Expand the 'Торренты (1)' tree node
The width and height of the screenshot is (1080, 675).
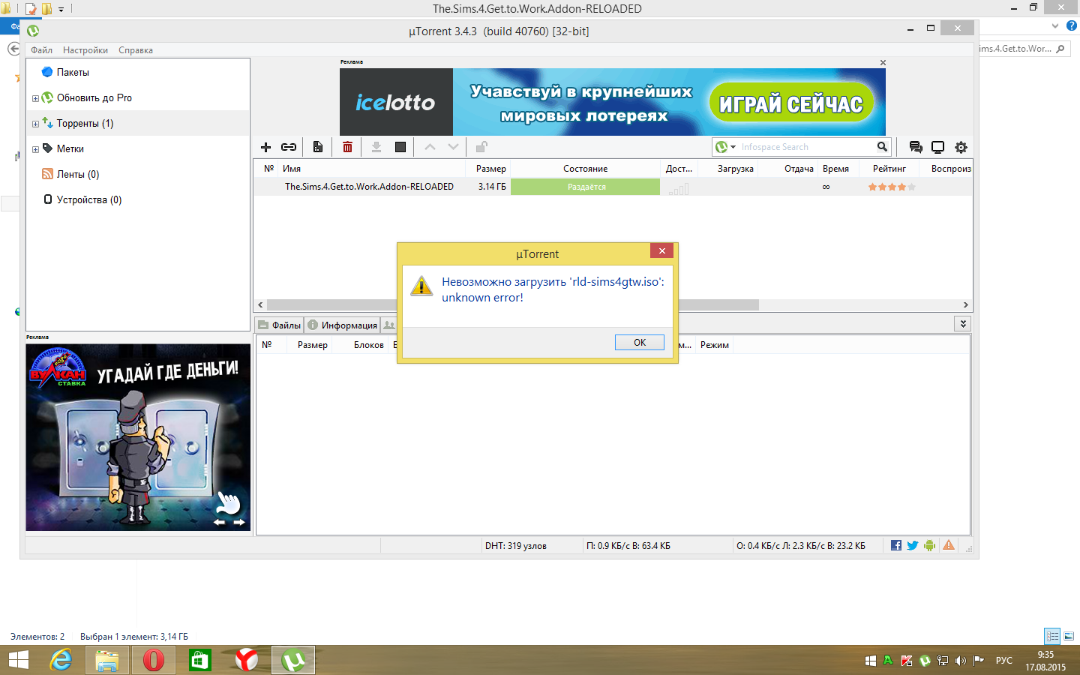35,124
